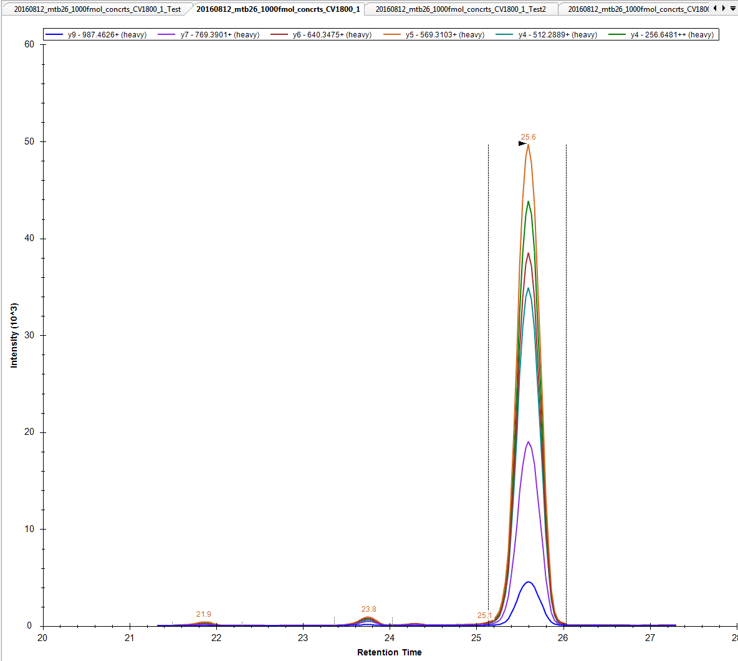Click the 25.6 peak retention time label
Viewport: 738px width, 661px height.
pos(528,137)
